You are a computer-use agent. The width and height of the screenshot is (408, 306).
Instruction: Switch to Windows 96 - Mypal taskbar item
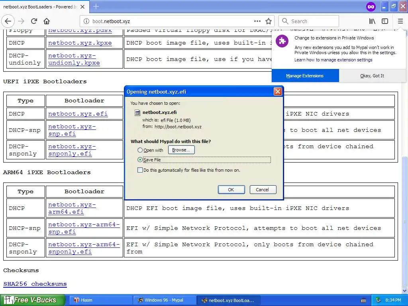click(165, 300)
